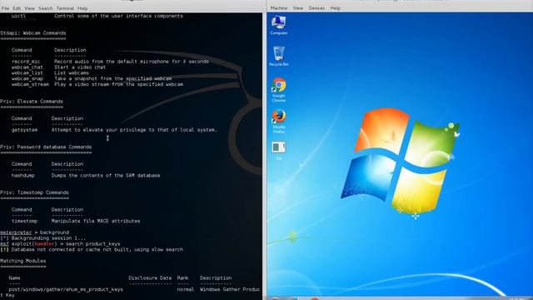This screenshot has height=300, width=533.
Task: Click the 'uictl' command text
Action: 18,16
